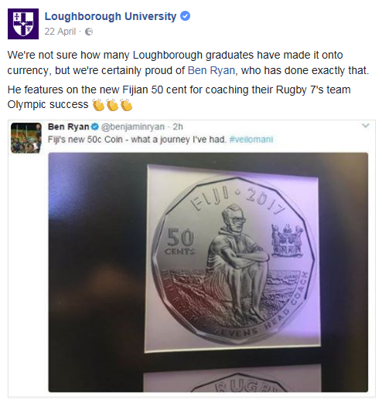Open the @benjaminryan handle
This screenshot has height=402, width=382.
133,127
